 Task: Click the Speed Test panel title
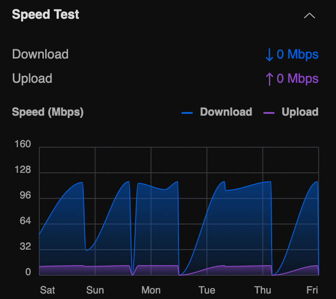pyautogui.click(x=46, y=15)
